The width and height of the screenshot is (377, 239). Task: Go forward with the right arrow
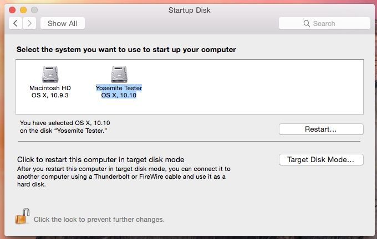29,23
